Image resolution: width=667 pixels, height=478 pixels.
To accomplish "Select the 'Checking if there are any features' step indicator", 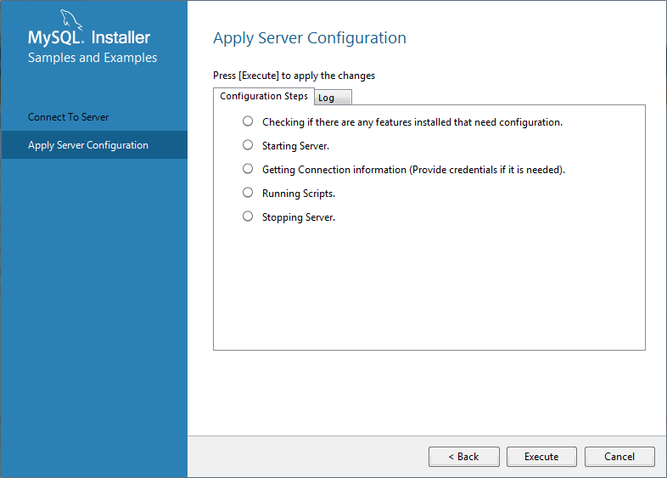I will point(248,121).
